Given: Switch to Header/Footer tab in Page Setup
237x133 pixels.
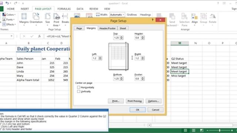Looking at the screenshot, I should point(107,28).
